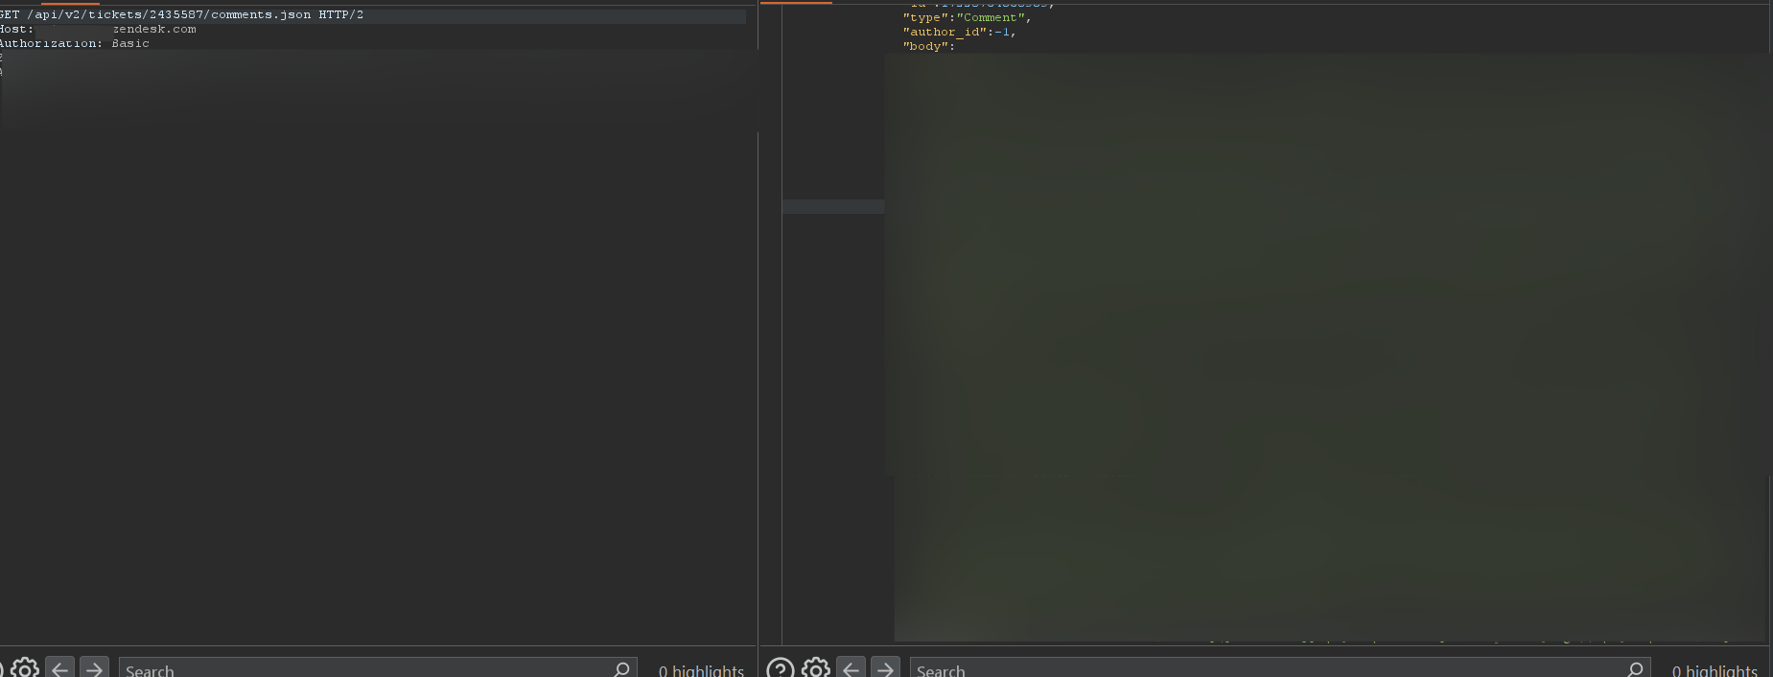The width and height of the screenshot is (1773, 677).
Task: Click the magnifier icon in request search box
Action: pyautogui.click(x=621, y=669)
